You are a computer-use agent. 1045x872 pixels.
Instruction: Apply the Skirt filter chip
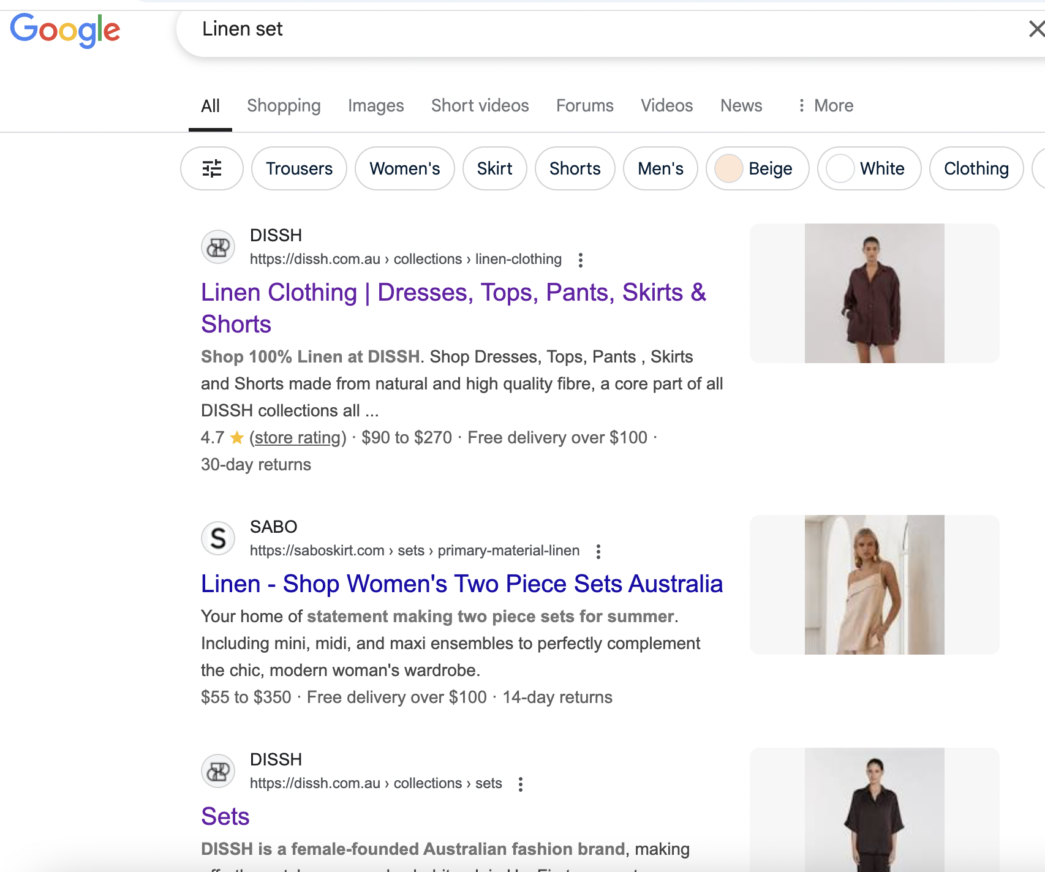point(495,168)
